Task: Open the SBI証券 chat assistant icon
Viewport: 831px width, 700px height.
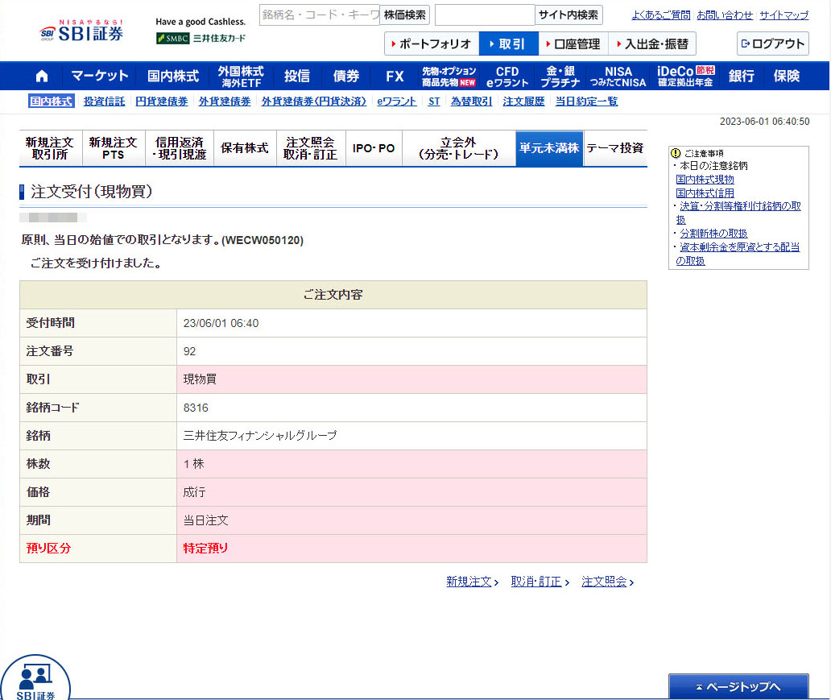Action: coord(35,678)
